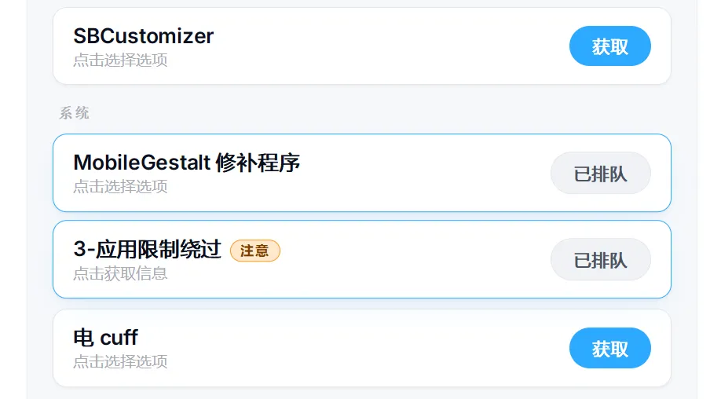Toggle the 已排队 state for MobileGestalt 修补程序

click(x=600, y=174)
